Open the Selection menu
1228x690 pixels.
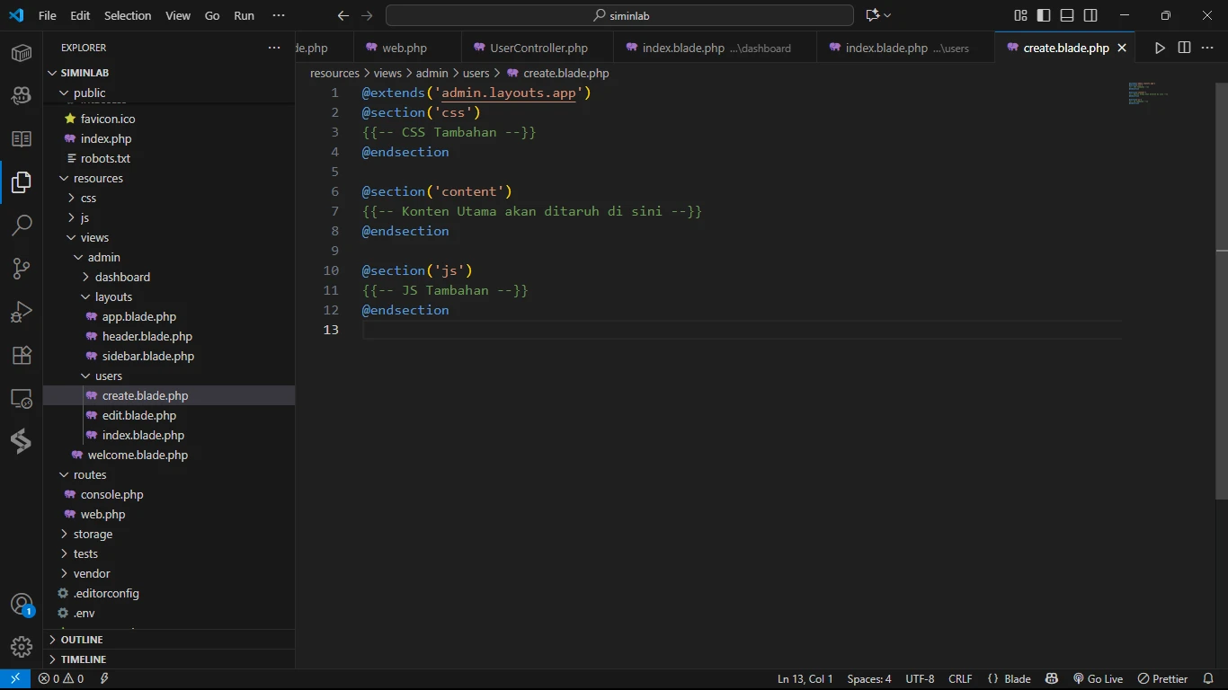click(128, 15)
